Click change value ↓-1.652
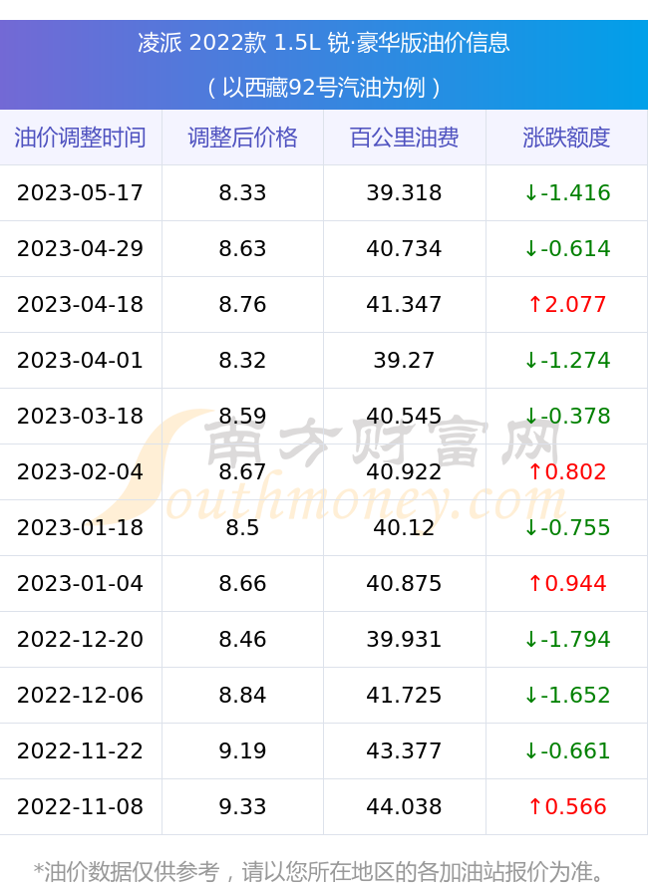This screenshot has height=888, width=648. 567,696
